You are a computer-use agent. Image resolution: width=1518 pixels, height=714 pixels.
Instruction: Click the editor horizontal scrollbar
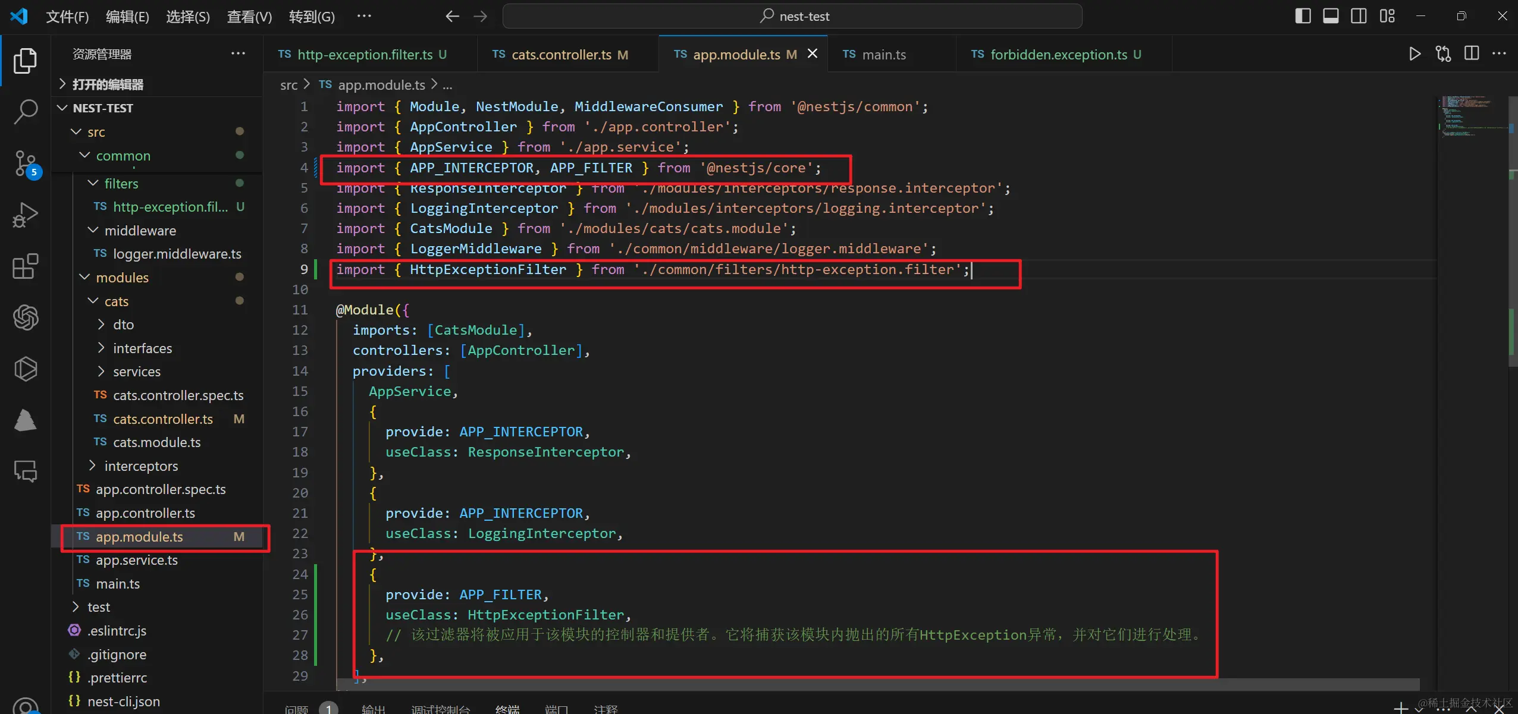click(877, 684)
